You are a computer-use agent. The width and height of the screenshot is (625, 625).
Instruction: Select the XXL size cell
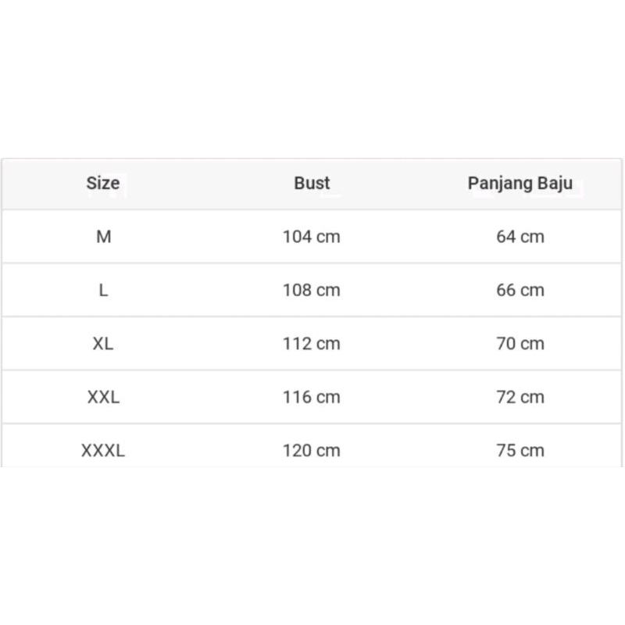coord(103,397)
